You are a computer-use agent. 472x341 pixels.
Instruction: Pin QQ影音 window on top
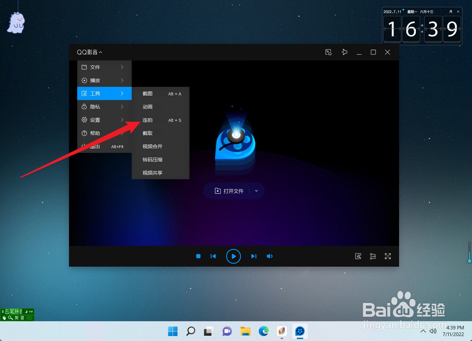(x=344, y=52)
